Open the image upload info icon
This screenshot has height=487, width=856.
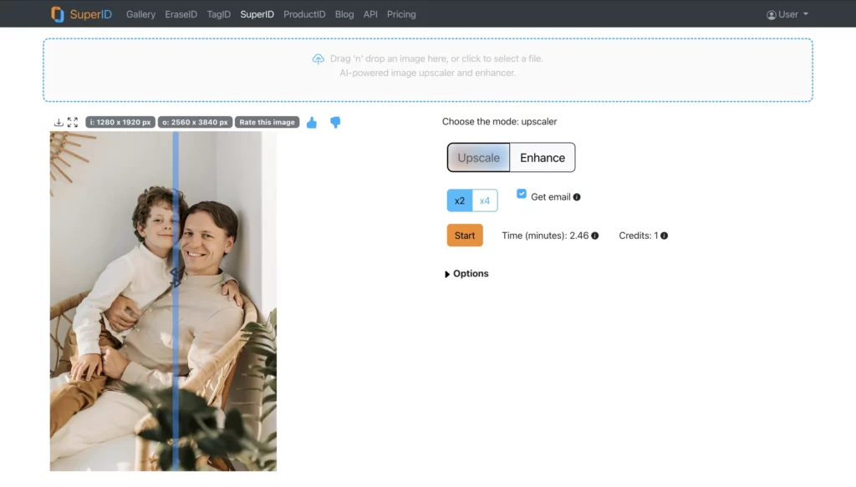coord(318,58)
